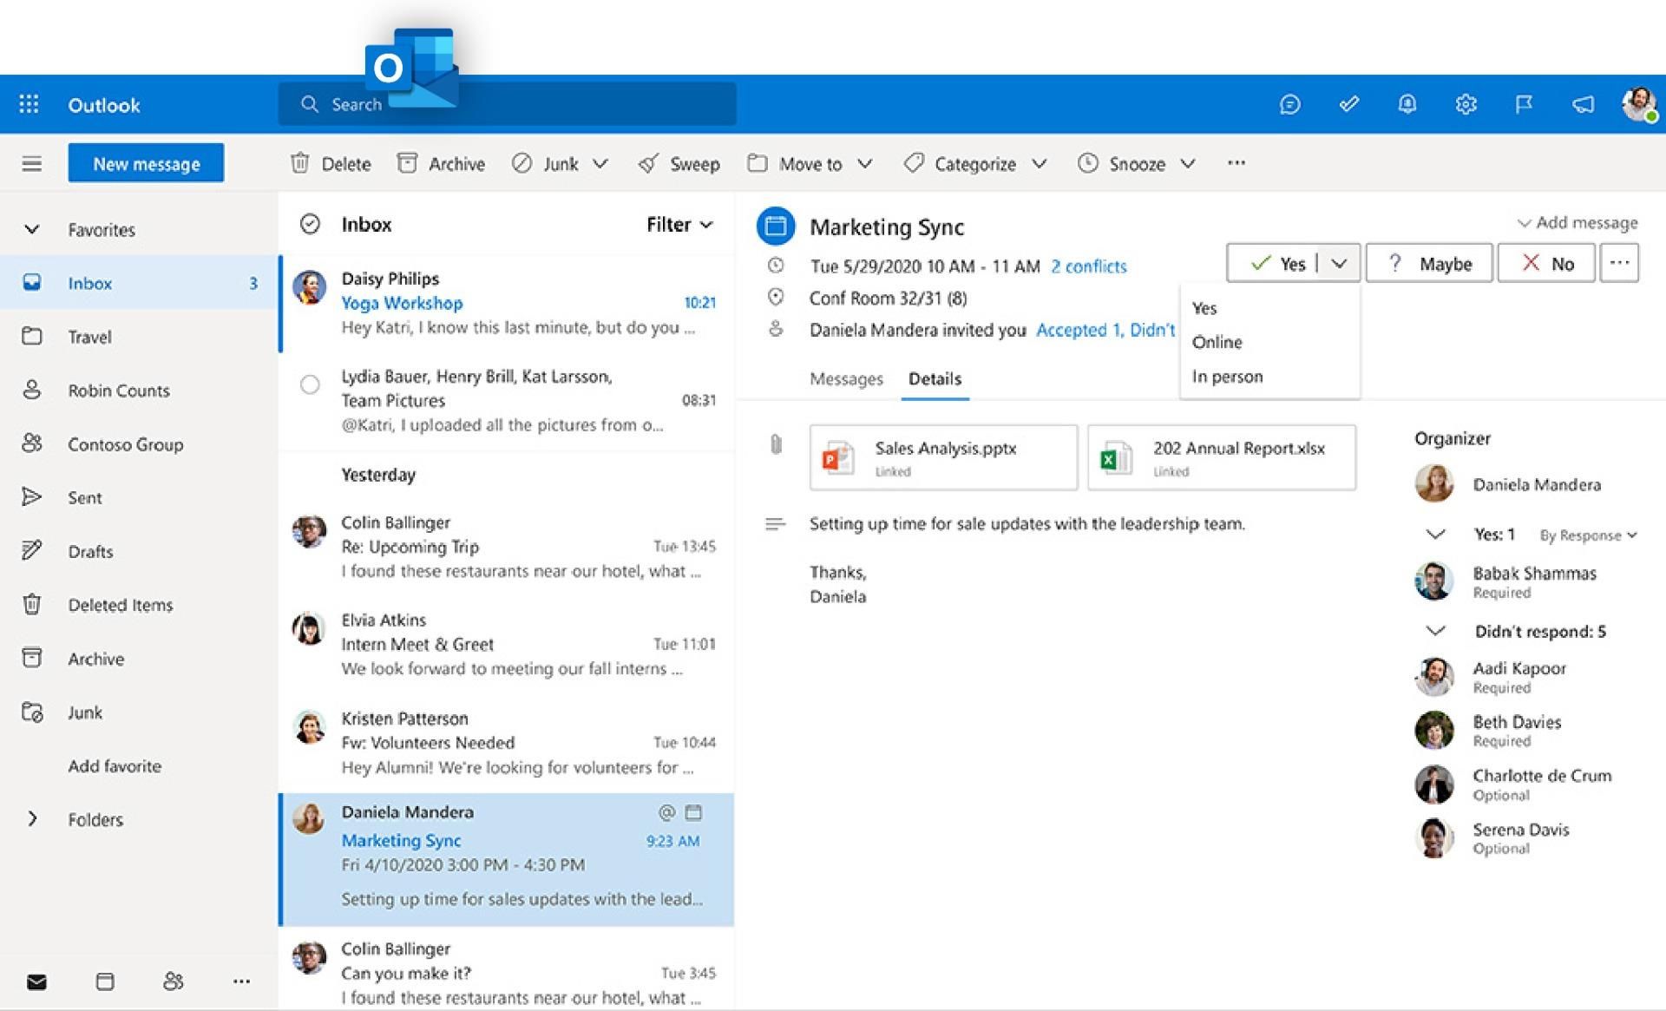Choose Online in the response menu
Image resolution: width=1666 pixels, height=1011 pixels.
click(x=1217, y=342)
